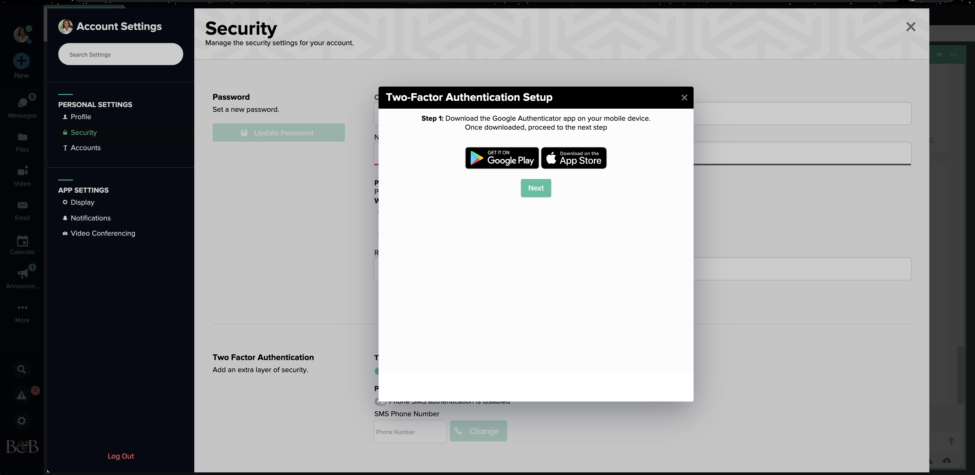Open Calendar in the left sidebar
The width and height of the screenshot is (975, 475).
(22, 245)
